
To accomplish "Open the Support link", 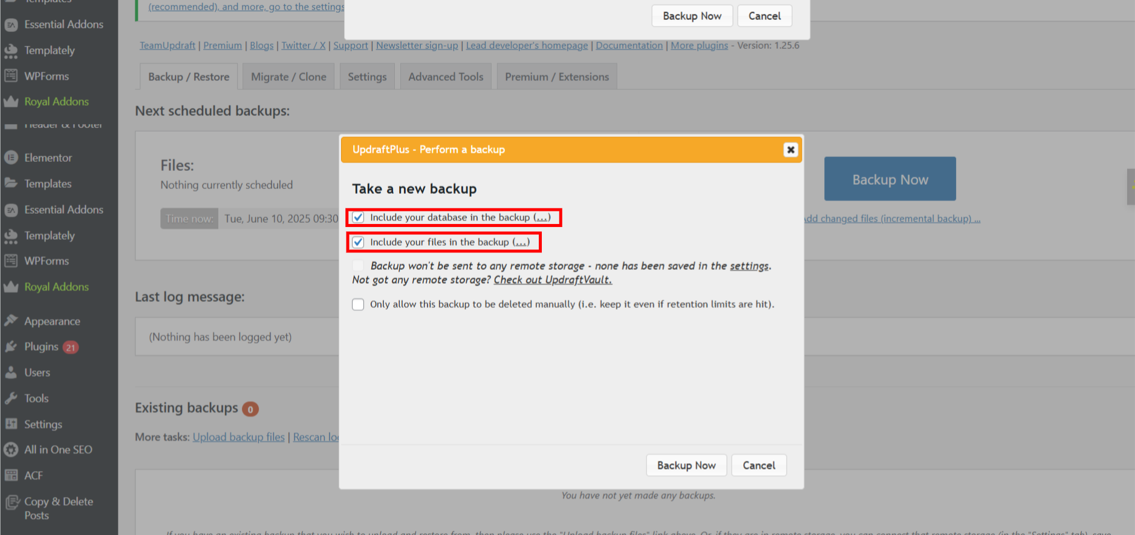I will tap(351, 45).
